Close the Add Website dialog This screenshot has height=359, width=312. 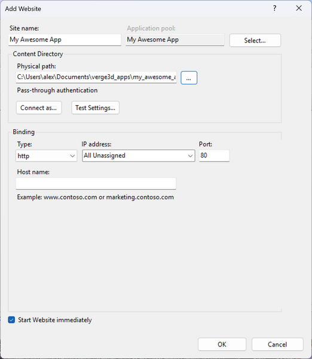click(x=299, y=8)
